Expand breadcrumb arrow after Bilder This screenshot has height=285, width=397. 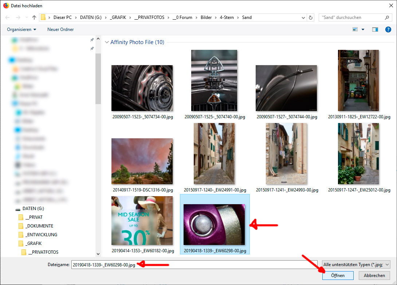[216, 17]
